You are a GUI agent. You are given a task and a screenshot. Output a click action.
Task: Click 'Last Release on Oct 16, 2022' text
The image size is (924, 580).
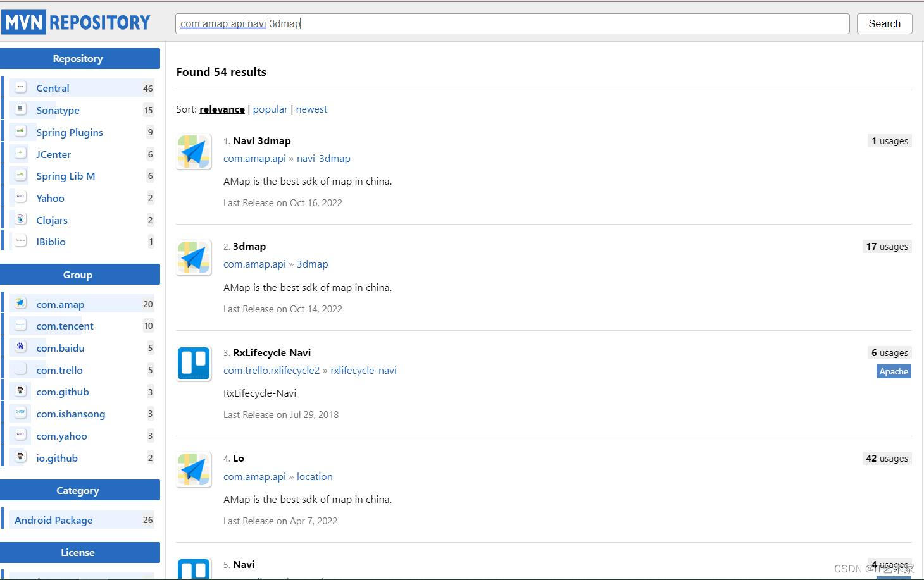283,203
